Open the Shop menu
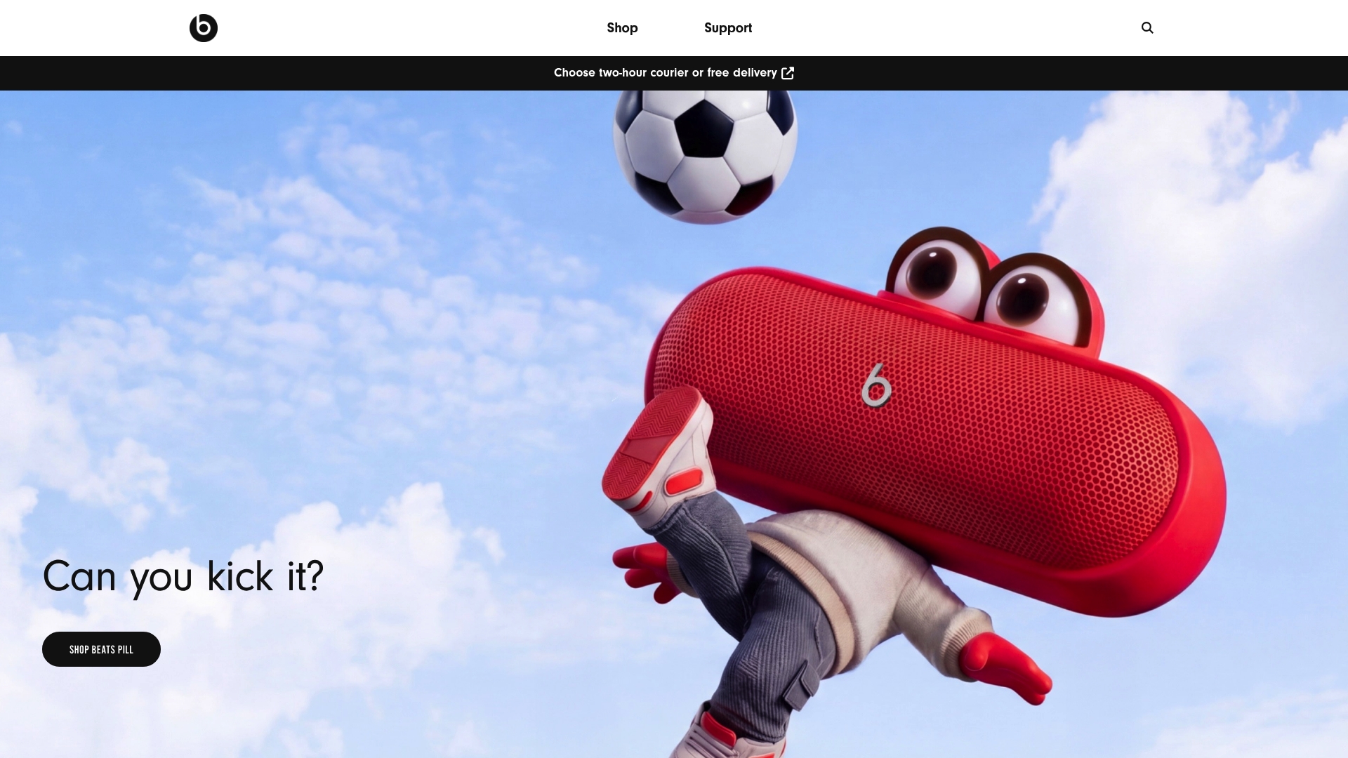 coord(622,28)
